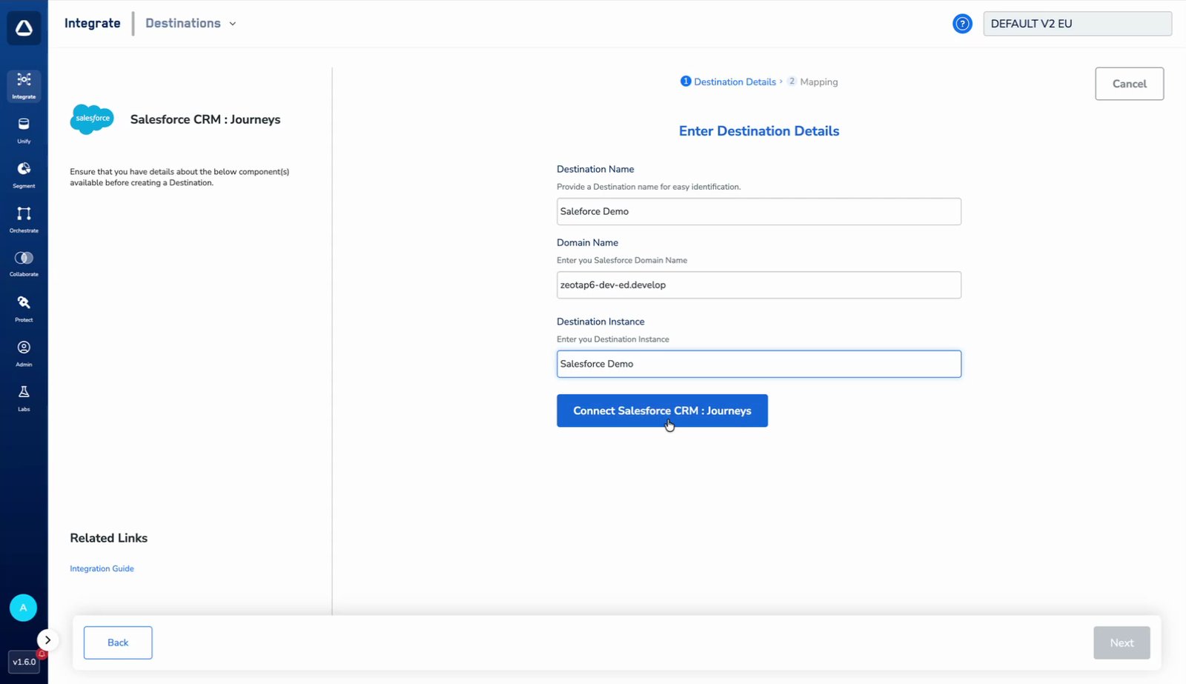Click the Cancel button
The image size is (1186, 684).
1129,84
